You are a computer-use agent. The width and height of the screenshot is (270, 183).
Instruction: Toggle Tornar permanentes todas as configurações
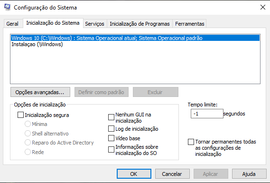tap(191, 142)
